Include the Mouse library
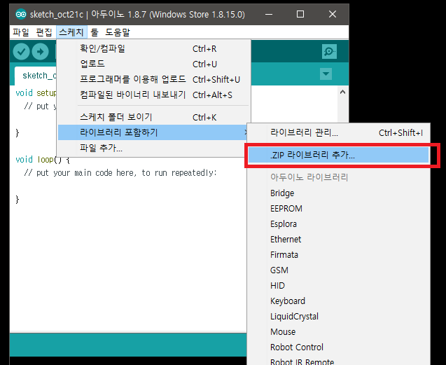This screenshot has height=365, width=446. pyautogui.click(x=338, y=331)
